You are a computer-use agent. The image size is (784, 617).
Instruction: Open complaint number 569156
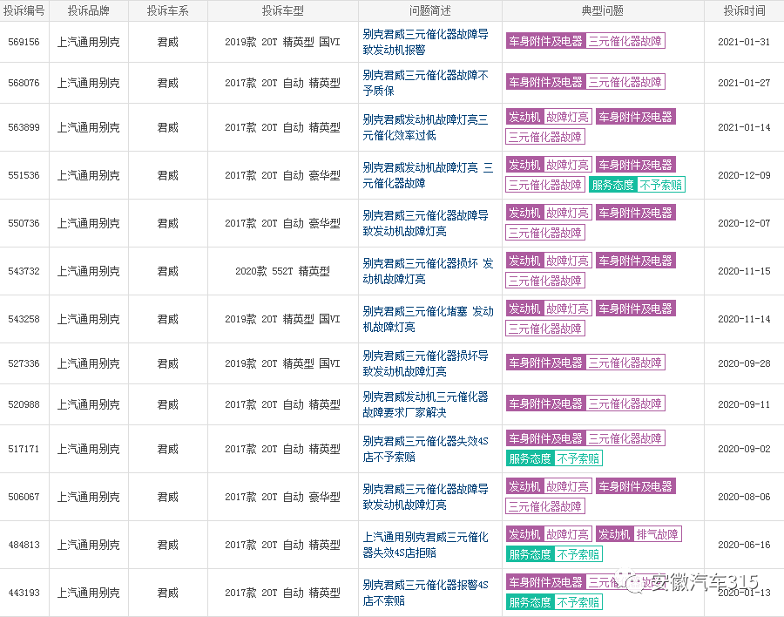pos(24,42)
